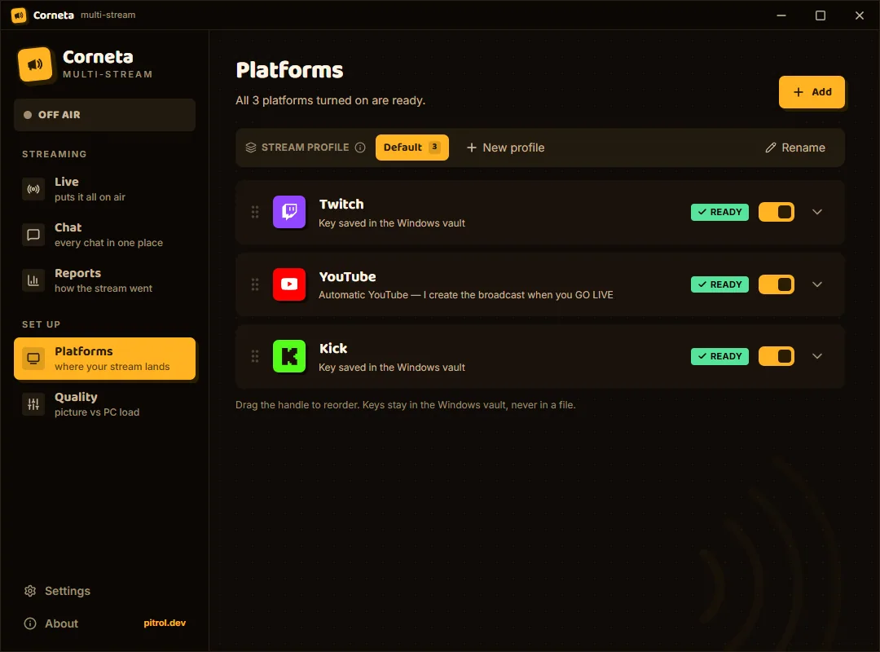
Task: Click the Kick READY status badge
Action: coord(719,356)
